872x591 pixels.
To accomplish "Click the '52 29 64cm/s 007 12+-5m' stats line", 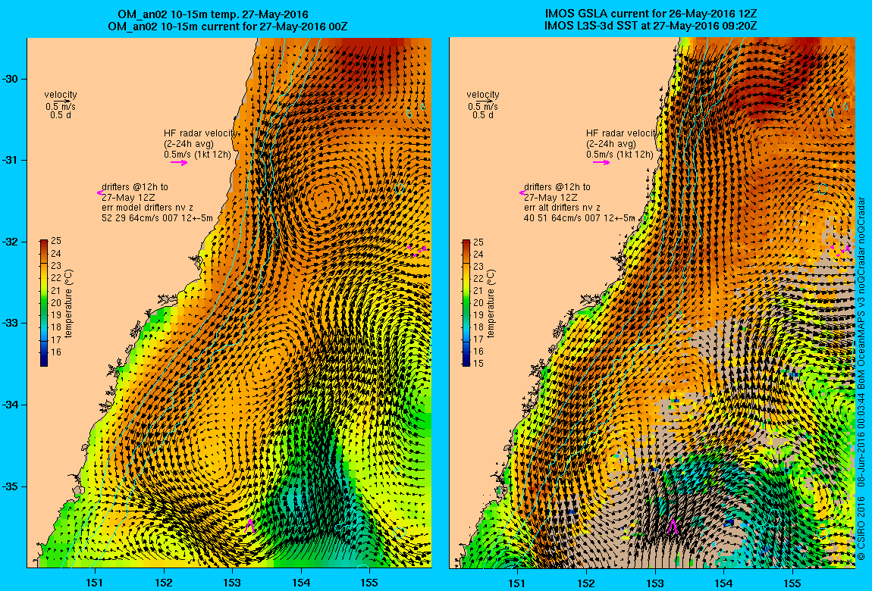I will [158, 218].
